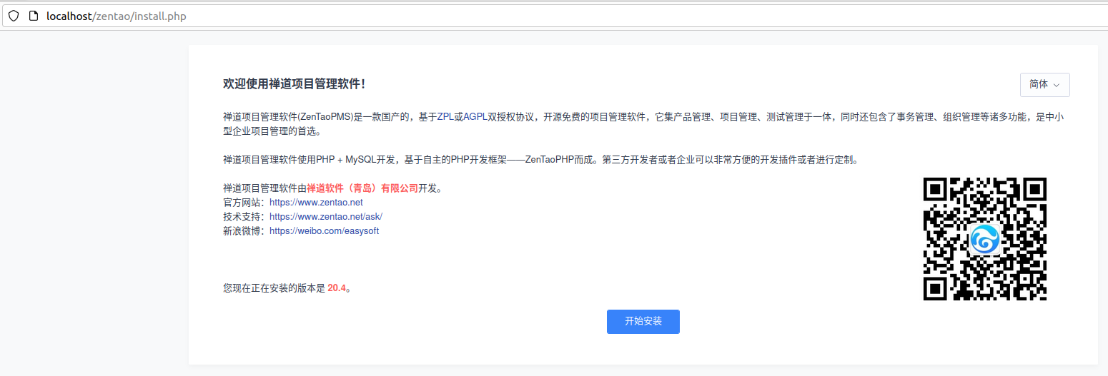Click the 禅道软件（青岛）有限公司 company name
Screen dimensions: 1108x376
click(362, 188)
